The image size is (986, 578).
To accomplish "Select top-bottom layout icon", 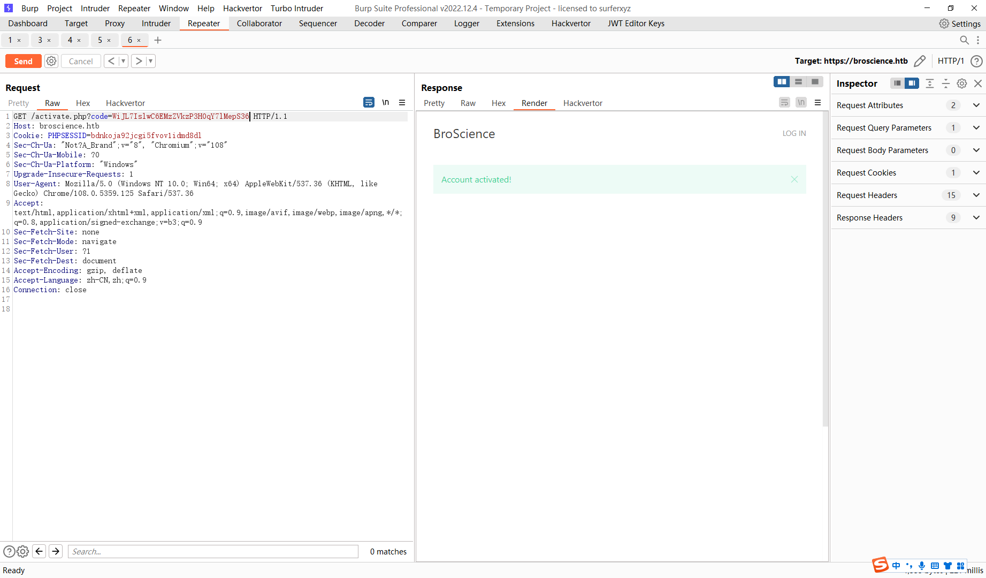I will click(x=798, y=82).
